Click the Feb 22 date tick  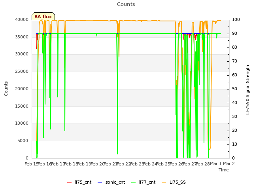click(x=124, y=164)
